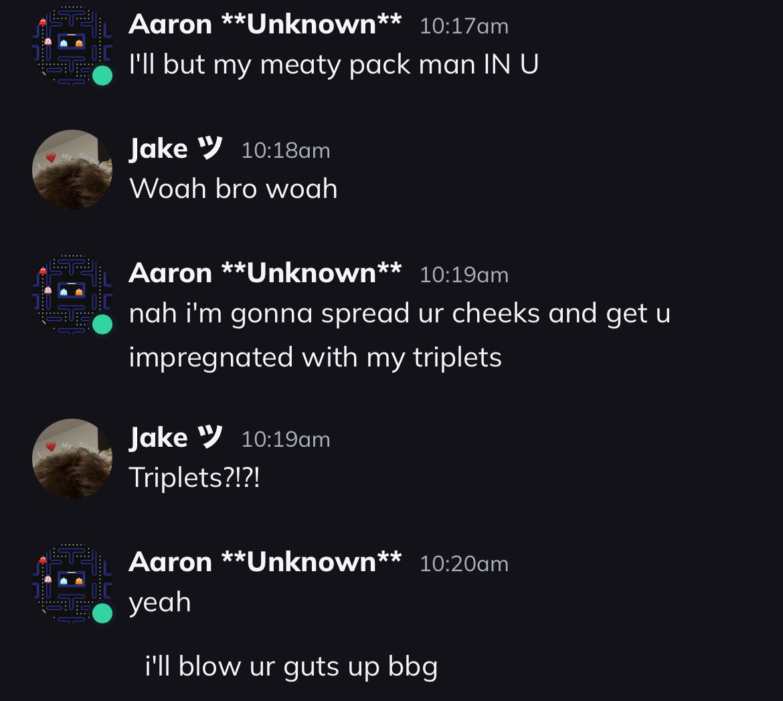783x701 pixels.
Task: Click the green online status dot at 10:20am
Action: tap(103, 613)
